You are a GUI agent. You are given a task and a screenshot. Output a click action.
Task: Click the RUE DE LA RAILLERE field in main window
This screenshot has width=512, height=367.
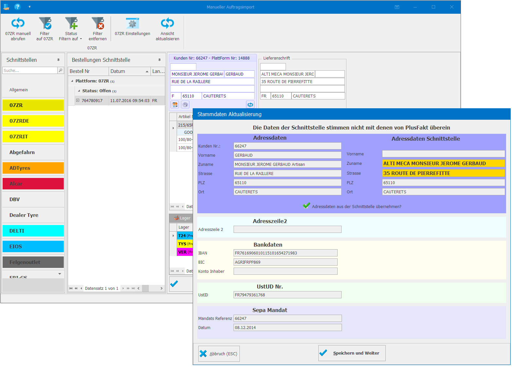pos(212,81)
